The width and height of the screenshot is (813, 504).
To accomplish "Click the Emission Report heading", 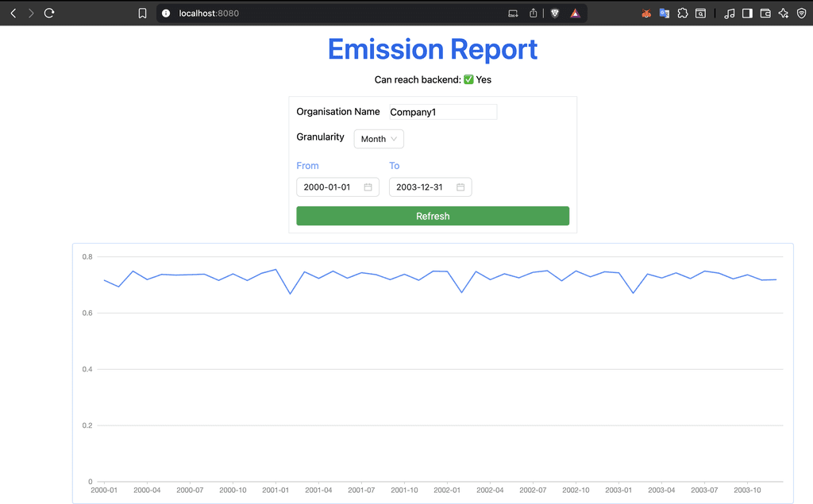I will (x=433, y=49).
